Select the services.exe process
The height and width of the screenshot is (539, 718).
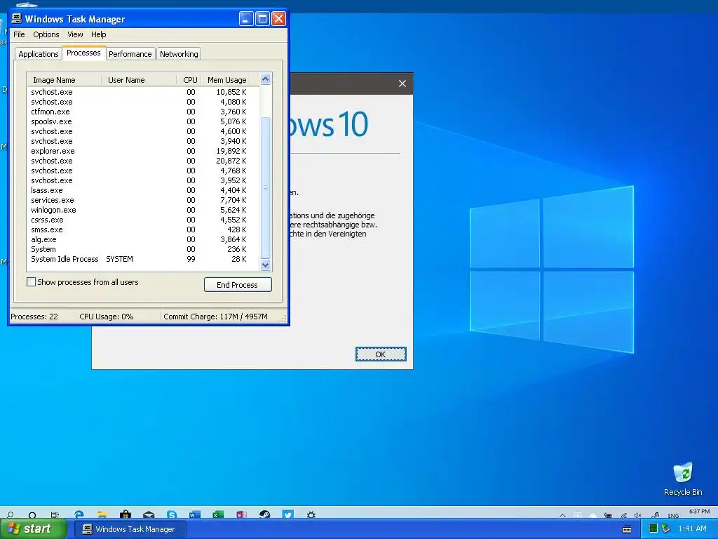143,200
